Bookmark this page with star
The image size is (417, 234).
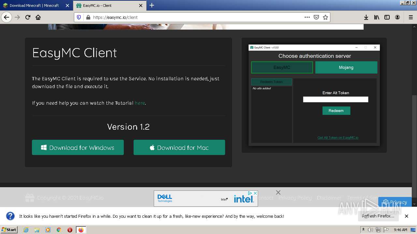coord(325,17)
